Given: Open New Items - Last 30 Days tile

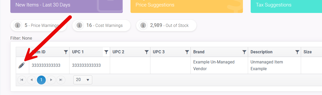Looking at the screenshot, I should pyautogui.click(x=66, y=6).
